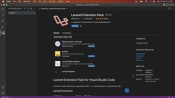Open Wi-Fi status in menu bar

146,1
